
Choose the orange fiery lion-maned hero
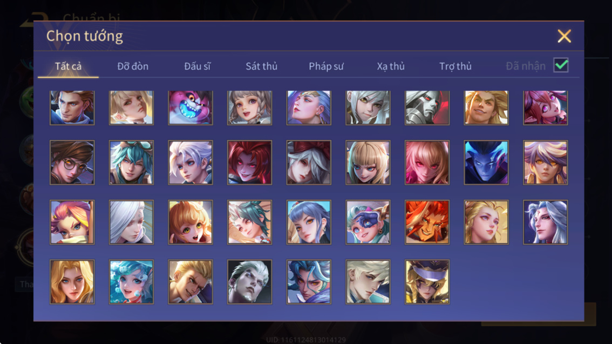[427, 222]
